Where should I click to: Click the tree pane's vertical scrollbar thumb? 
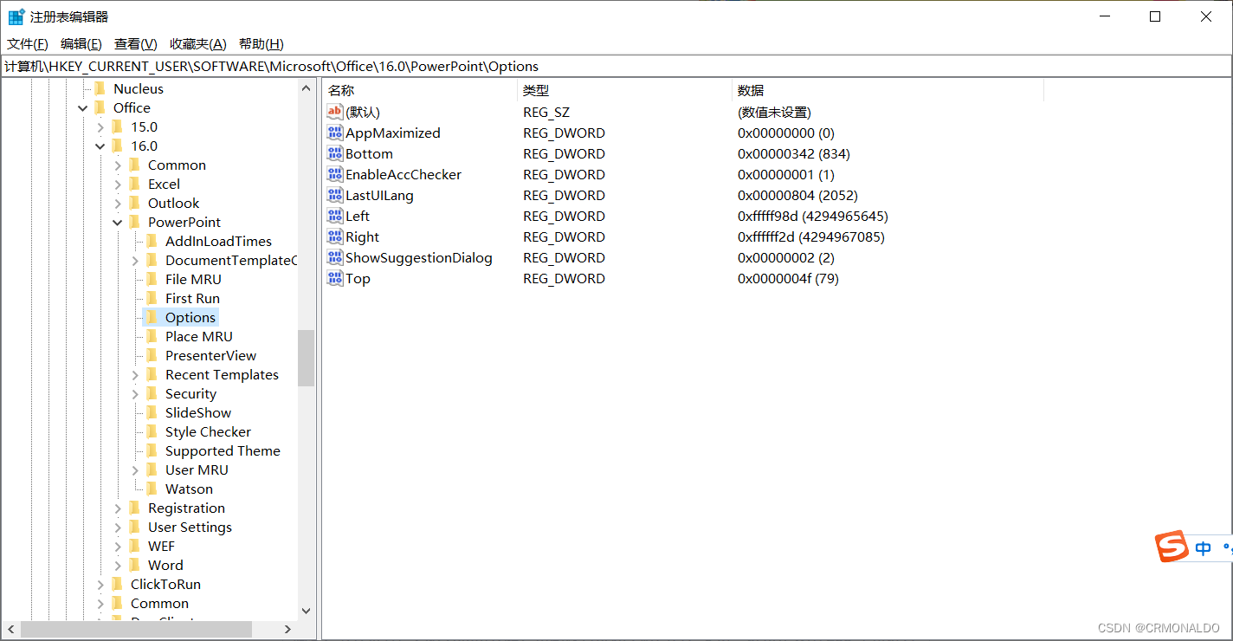pyautogui.click(x=306, y=358)
